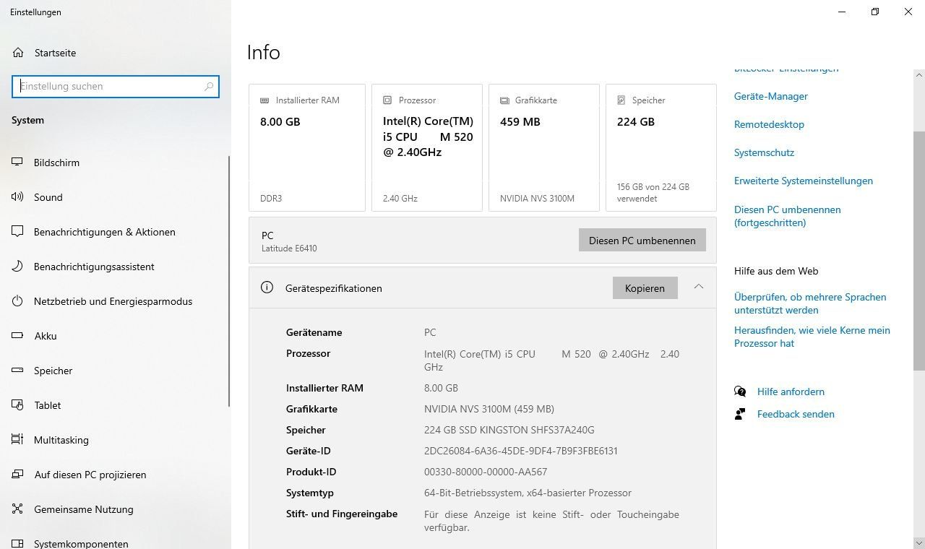
Task: Click the scrollbar up arrow
Action: 919,75
